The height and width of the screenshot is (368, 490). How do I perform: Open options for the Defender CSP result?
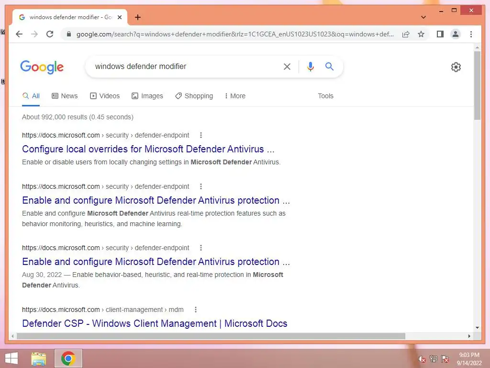coord(196,310)
